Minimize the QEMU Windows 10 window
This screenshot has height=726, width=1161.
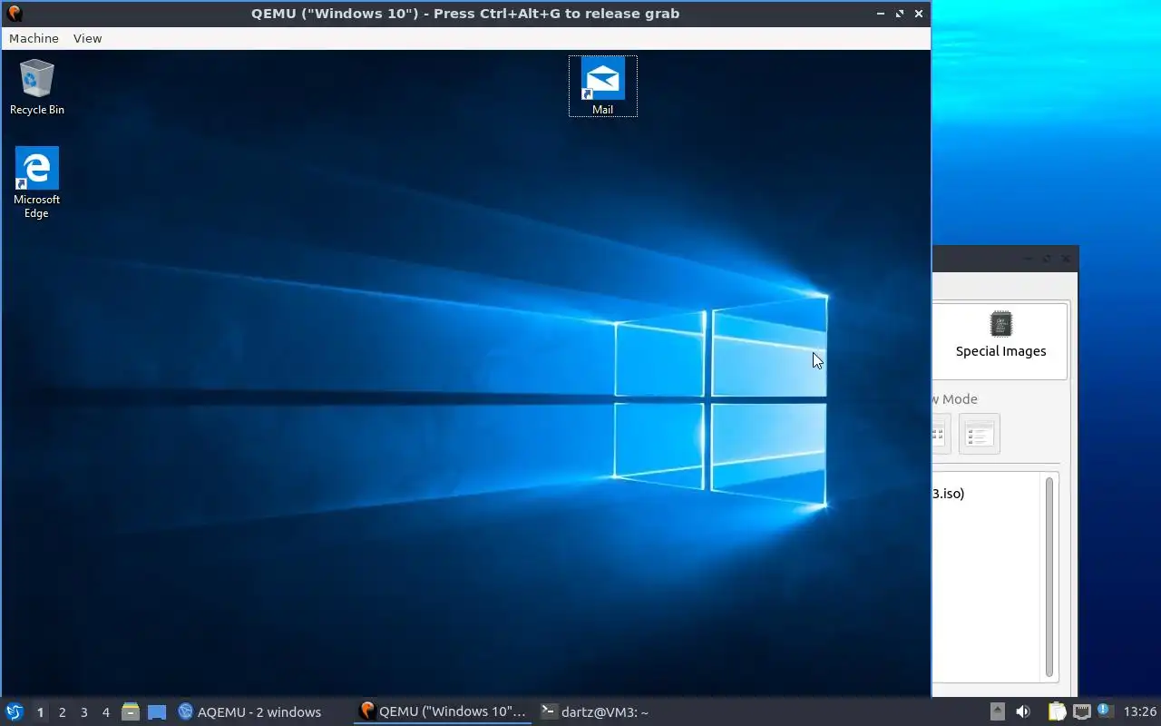(x=880, y=14)
